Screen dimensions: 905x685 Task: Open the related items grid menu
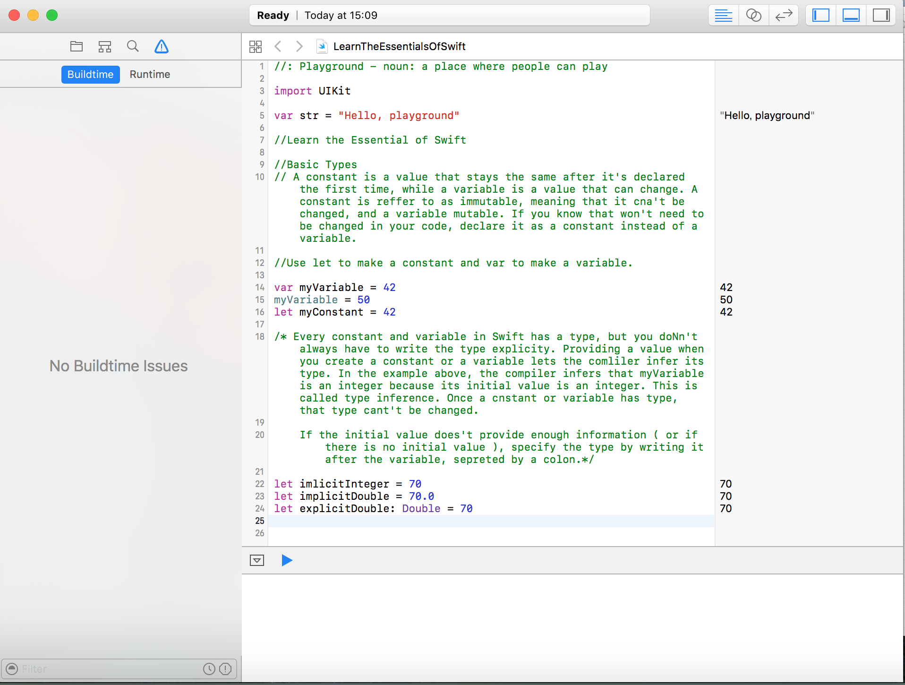[x=256, y=46]
